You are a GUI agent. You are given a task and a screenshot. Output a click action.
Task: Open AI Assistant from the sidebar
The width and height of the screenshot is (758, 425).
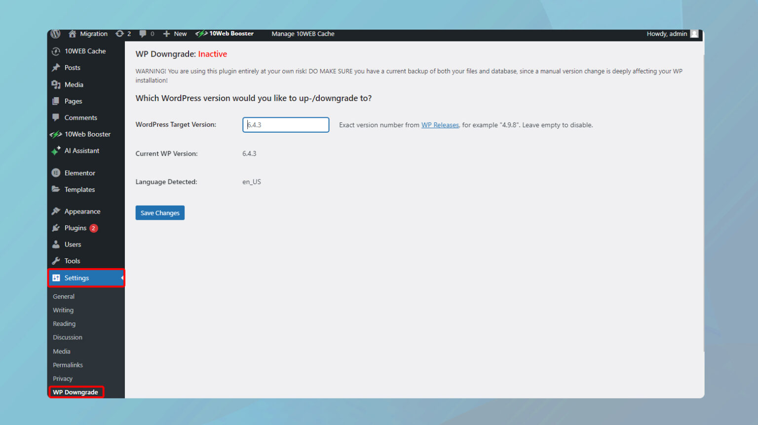click(81, 151)
